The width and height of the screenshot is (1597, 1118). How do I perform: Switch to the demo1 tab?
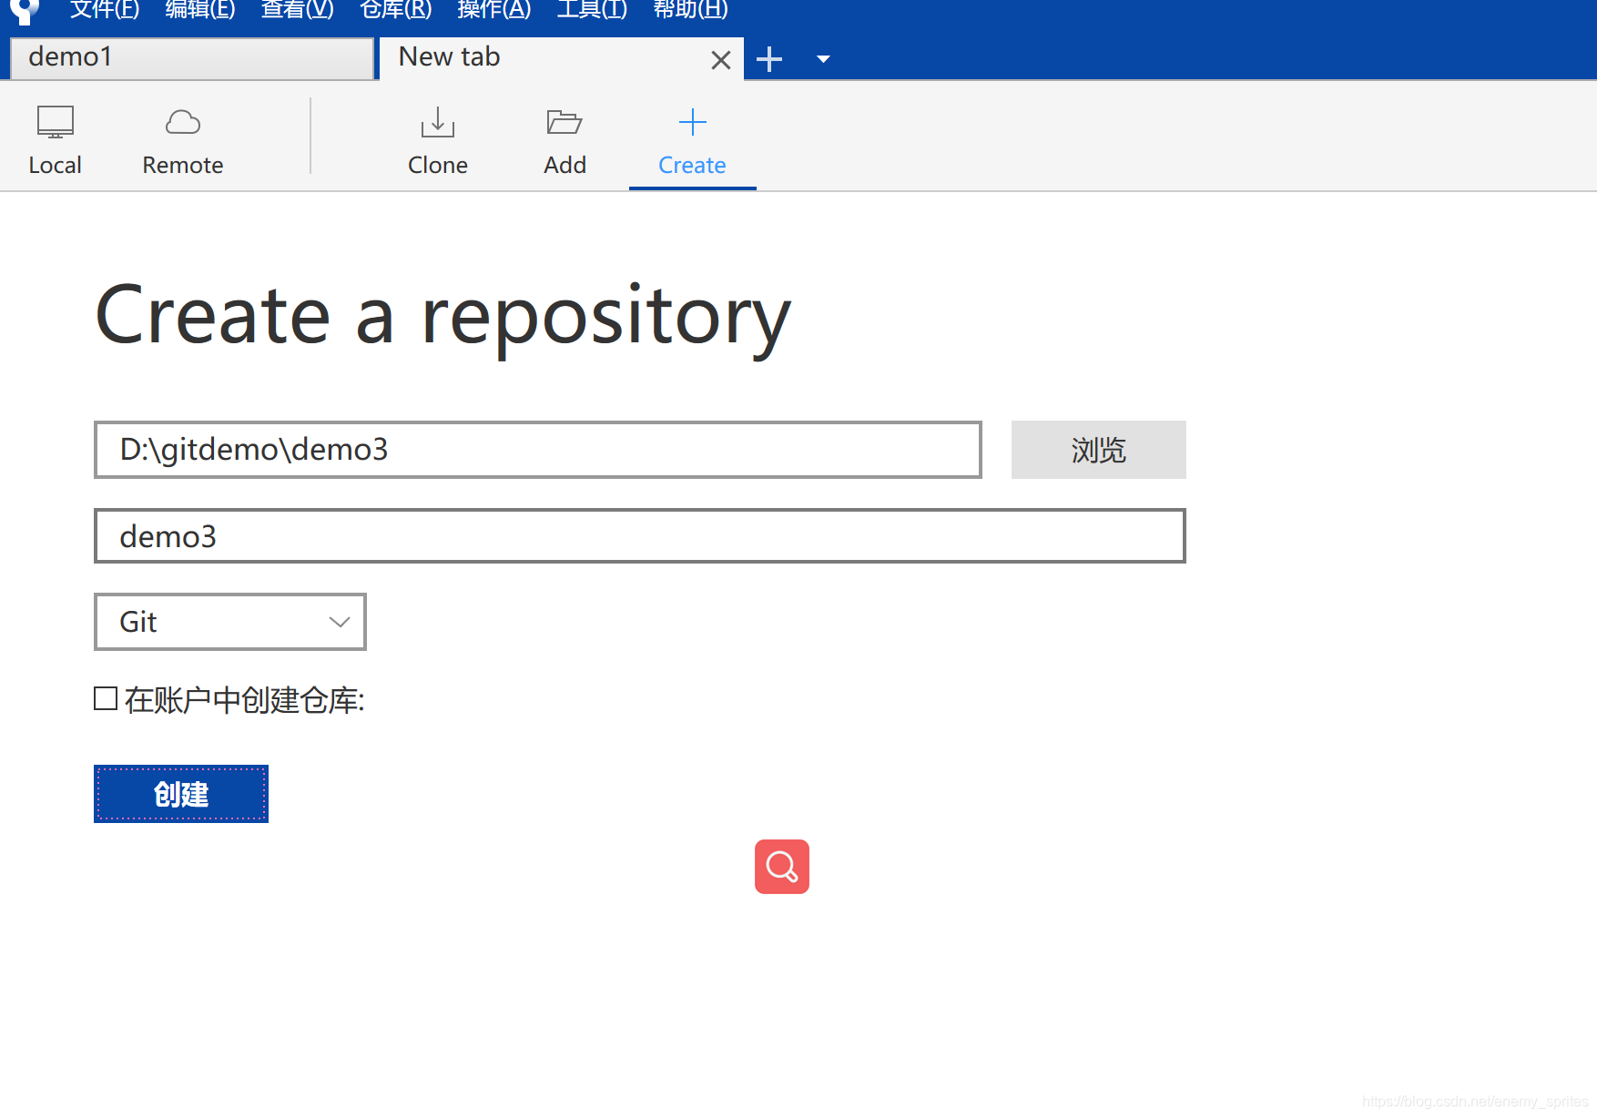pos(192,58)
